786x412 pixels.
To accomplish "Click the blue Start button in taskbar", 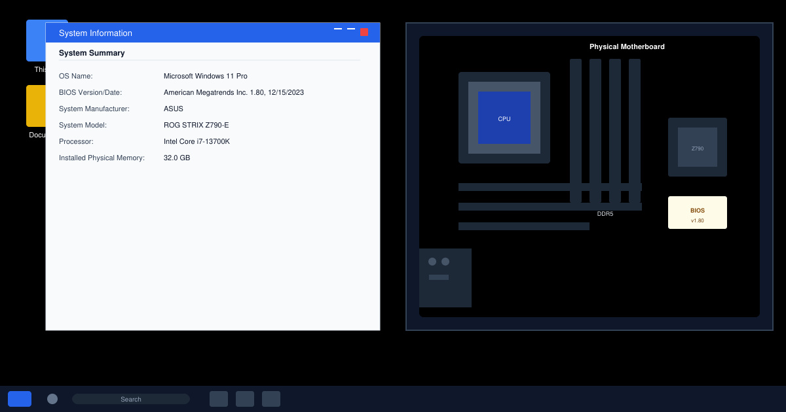I will [x=20, y=399].
